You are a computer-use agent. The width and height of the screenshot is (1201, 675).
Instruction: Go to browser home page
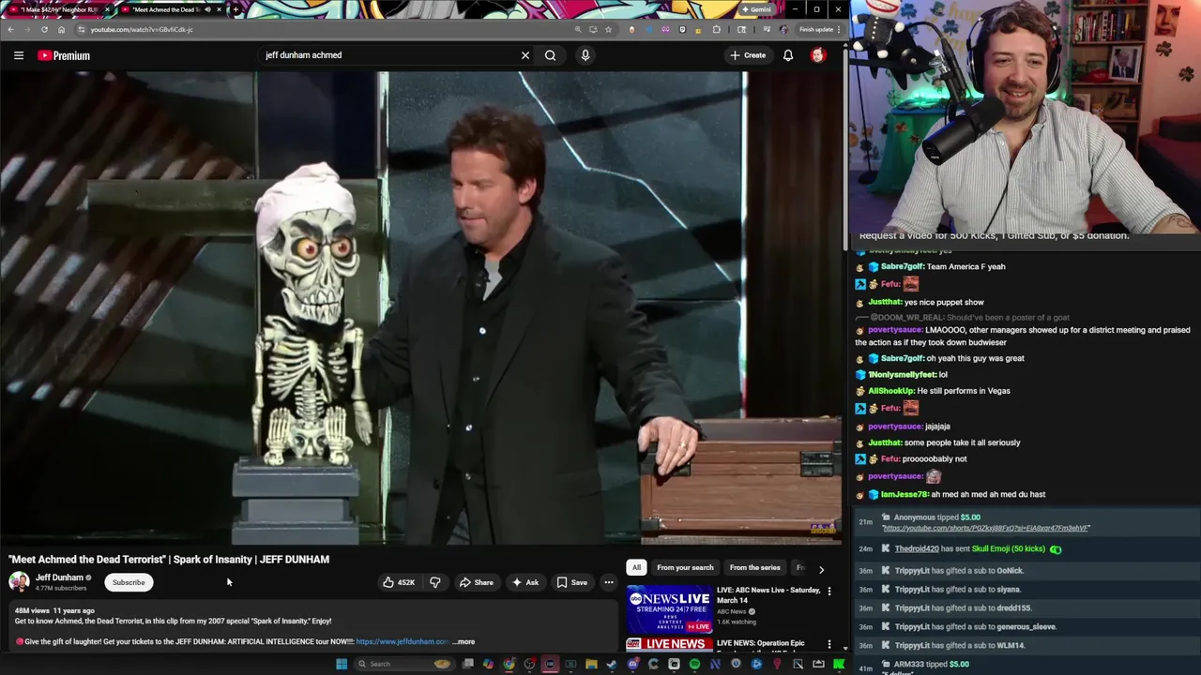[61, 29]
